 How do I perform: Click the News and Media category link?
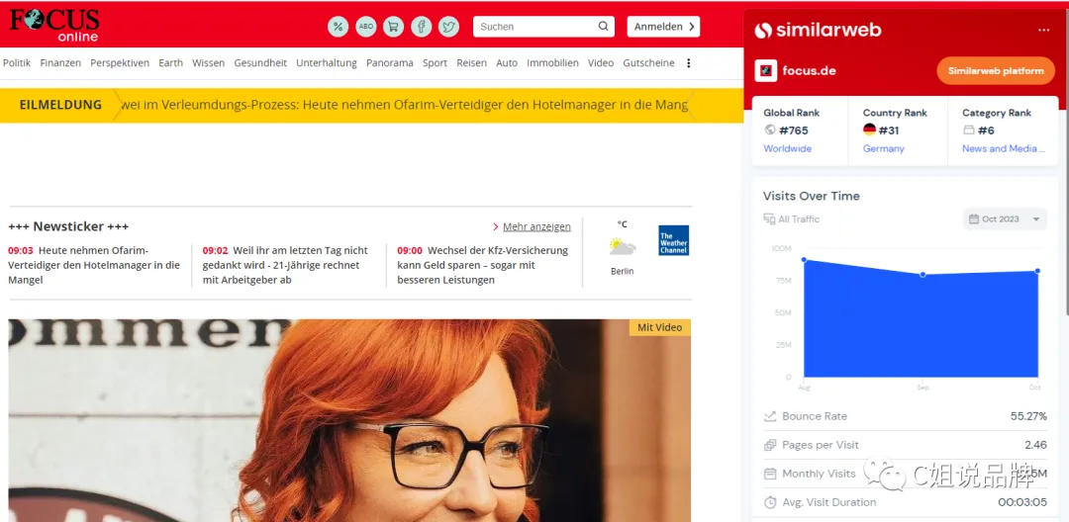pos(1004,148)
